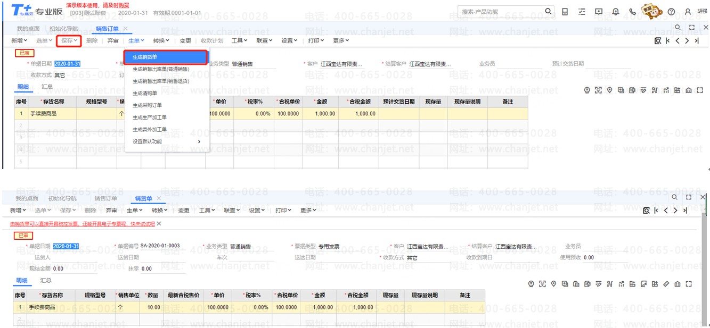
Task: Expand 设置默认功能 submenu arrow
Action: (x=199, y=141)
